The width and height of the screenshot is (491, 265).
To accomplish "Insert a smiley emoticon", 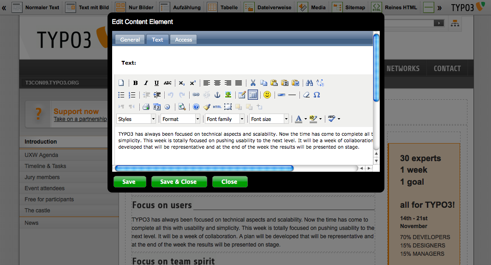I will click(267, 95).
